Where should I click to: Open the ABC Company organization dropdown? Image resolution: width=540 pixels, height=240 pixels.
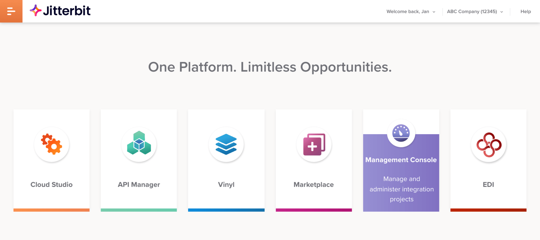(x=472, y=12)
